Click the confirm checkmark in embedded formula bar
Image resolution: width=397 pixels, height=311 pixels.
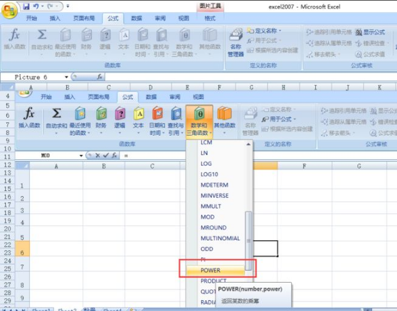[106, 155]
